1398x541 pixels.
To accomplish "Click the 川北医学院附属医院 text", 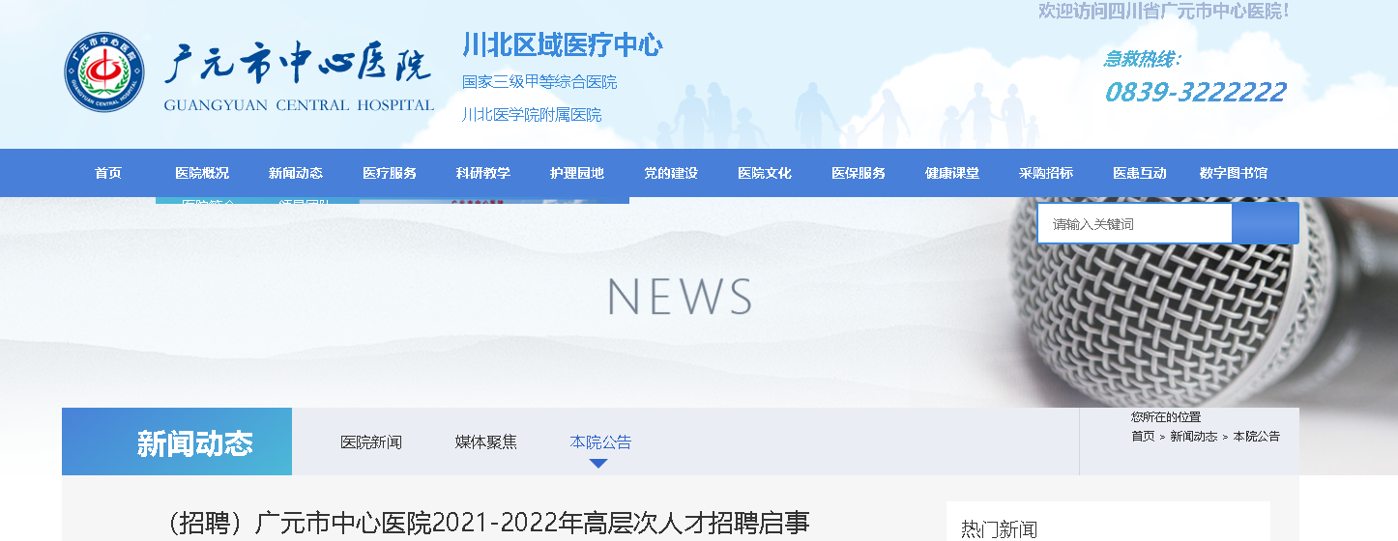I will click(532, 115).
